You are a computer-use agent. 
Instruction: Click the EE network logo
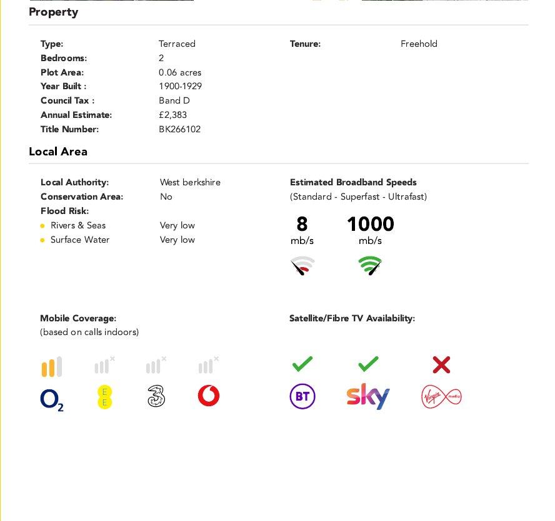point(104,397)
